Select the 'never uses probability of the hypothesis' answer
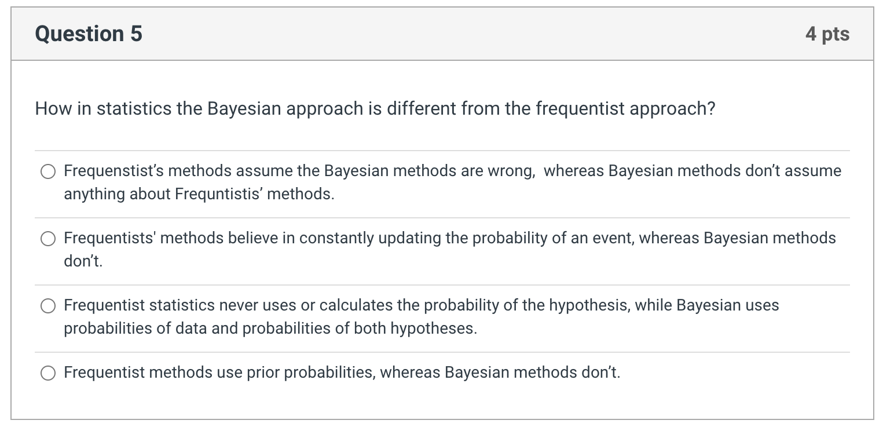This screenshot has height=431, width=894. click(48, 305)
